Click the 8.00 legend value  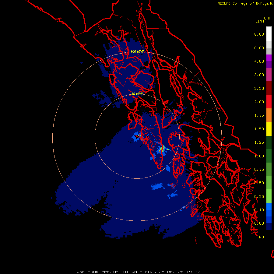(259, 34)
